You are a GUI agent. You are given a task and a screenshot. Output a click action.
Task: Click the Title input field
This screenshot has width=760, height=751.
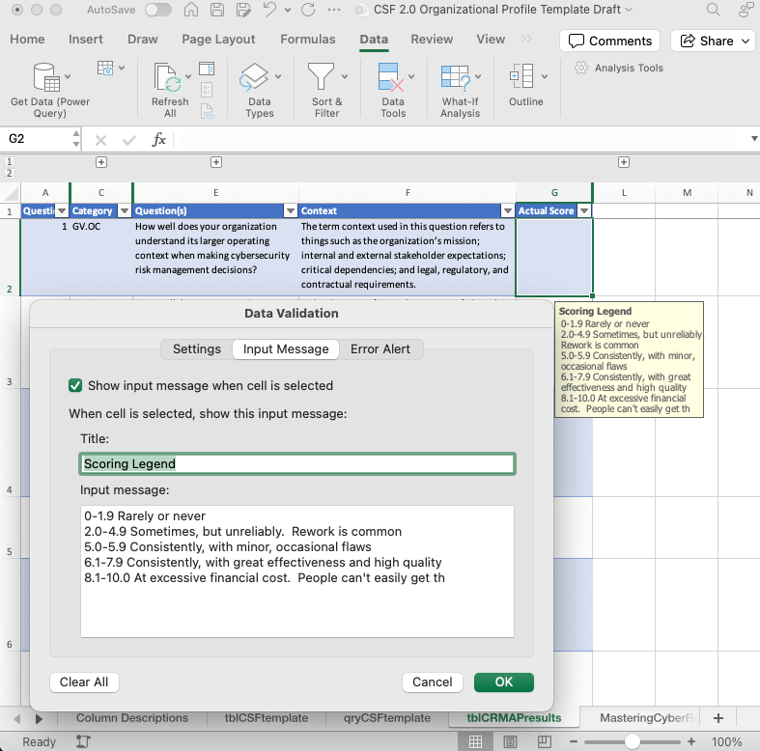click(x=296, y=463)
